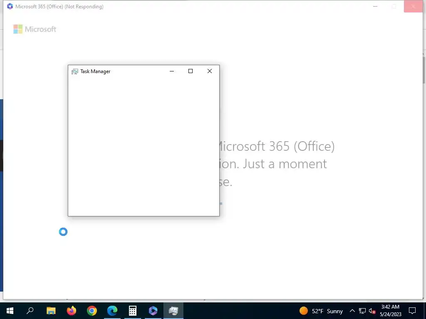Launch File Explorer from taskbar
The image size is (426, 319).
pyautogui.click(x=51, y=311)
